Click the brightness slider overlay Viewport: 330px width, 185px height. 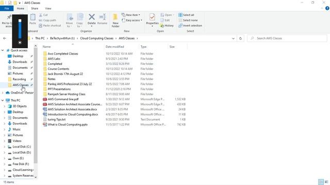tap(20, 29)
